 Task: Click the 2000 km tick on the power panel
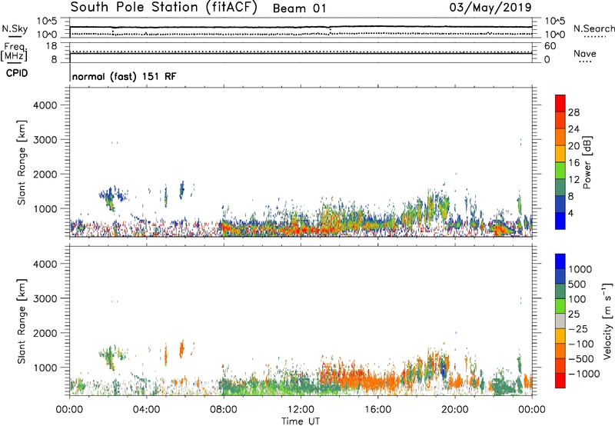[x=45, y=174]
